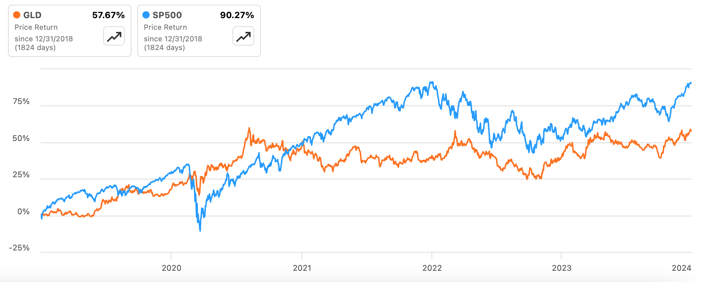This screenshot has width=709, height=282.
Task: Toggle the GLD Price Return display
Action: [36, 27]
